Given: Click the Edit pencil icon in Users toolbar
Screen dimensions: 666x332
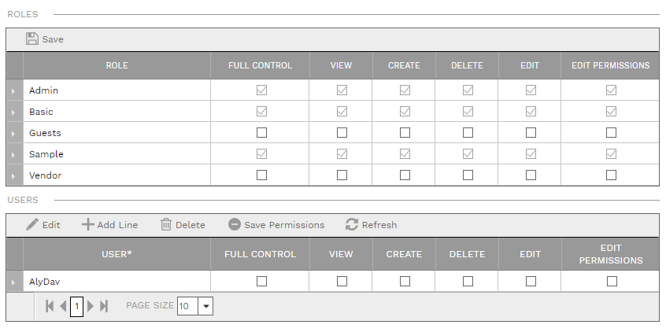Looking at the screenshot, I should click(x=32, y=225).
